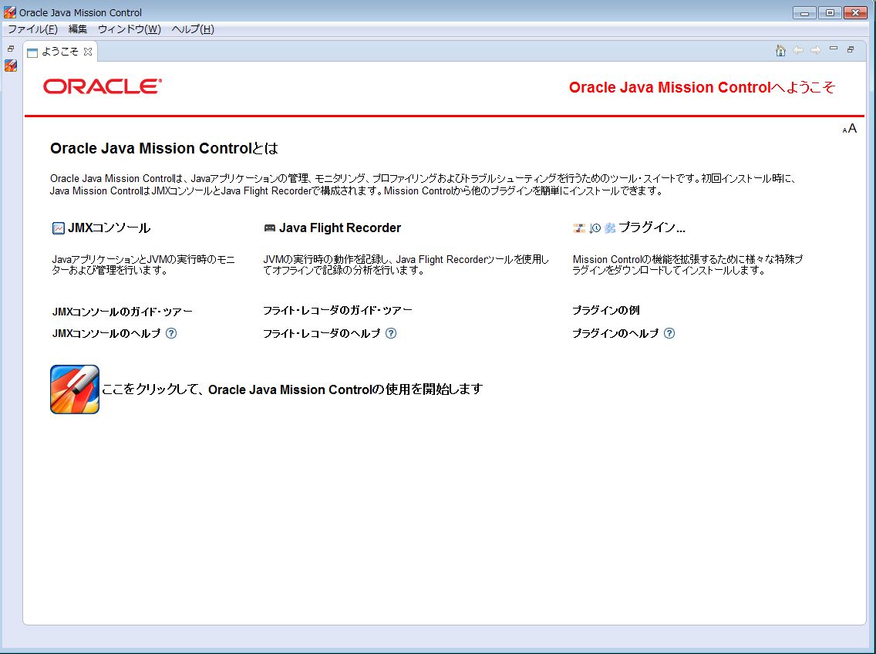Click the Home icon on the welcome toolbar
Screen dimensions: 876x654
pyautogui.click(x=780, y=50)
